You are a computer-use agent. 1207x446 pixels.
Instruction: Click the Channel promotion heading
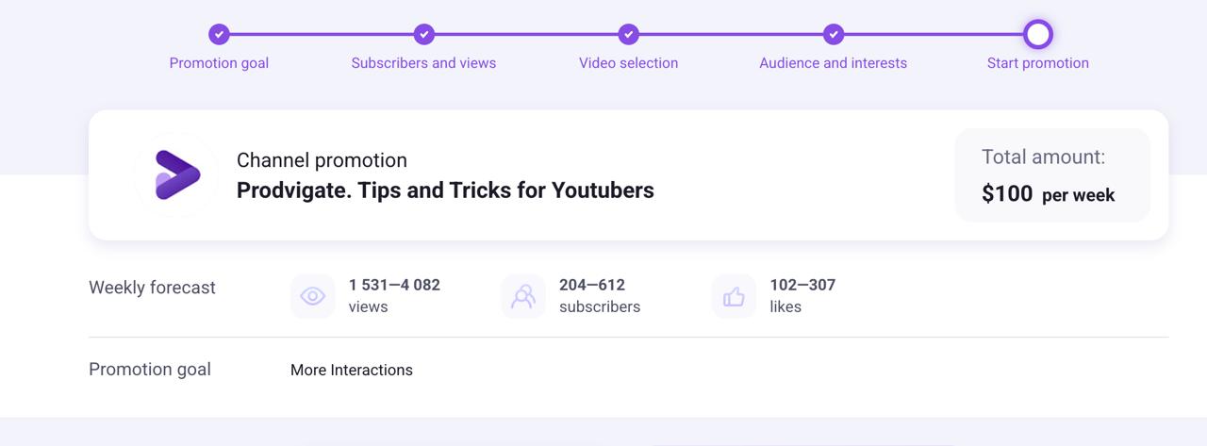tap(322, 160)
